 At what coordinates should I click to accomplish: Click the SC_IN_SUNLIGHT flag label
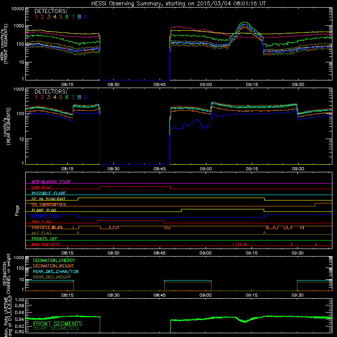tap(48, 199)
